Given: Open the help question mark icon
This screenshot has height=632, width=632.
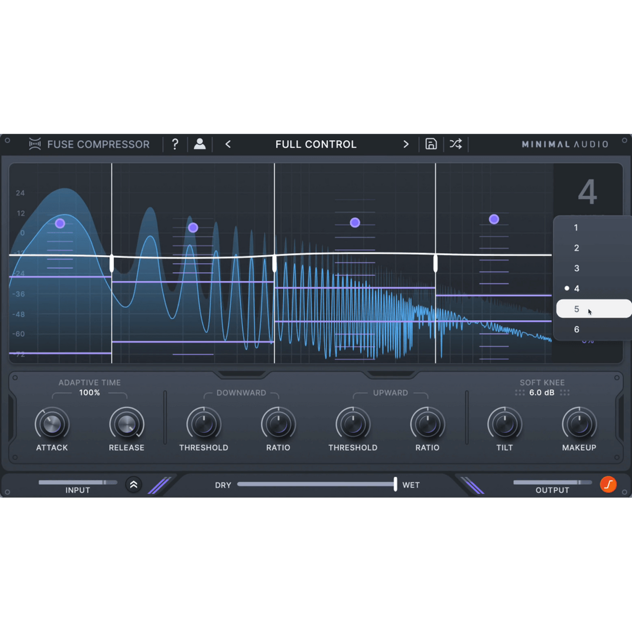Looking at the screenshot, I should pyautogui.click(x=175, y=144).
